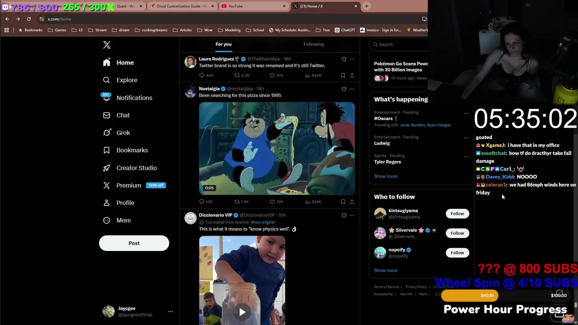Follow kintsugiyama
Viewport: 578px width, 325px height.
click(x=457, y=214)
